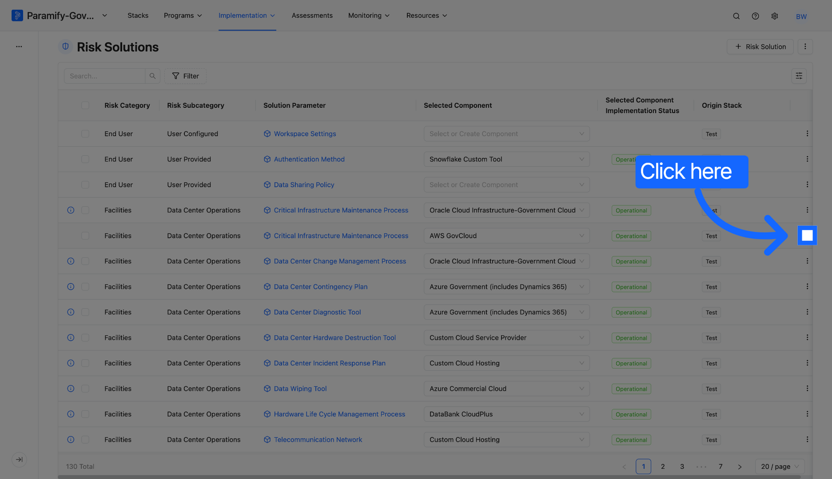Open the 20 / page size dropdown
The width and height of the screenshot is (832, 479).
click(x=780, y=466)
